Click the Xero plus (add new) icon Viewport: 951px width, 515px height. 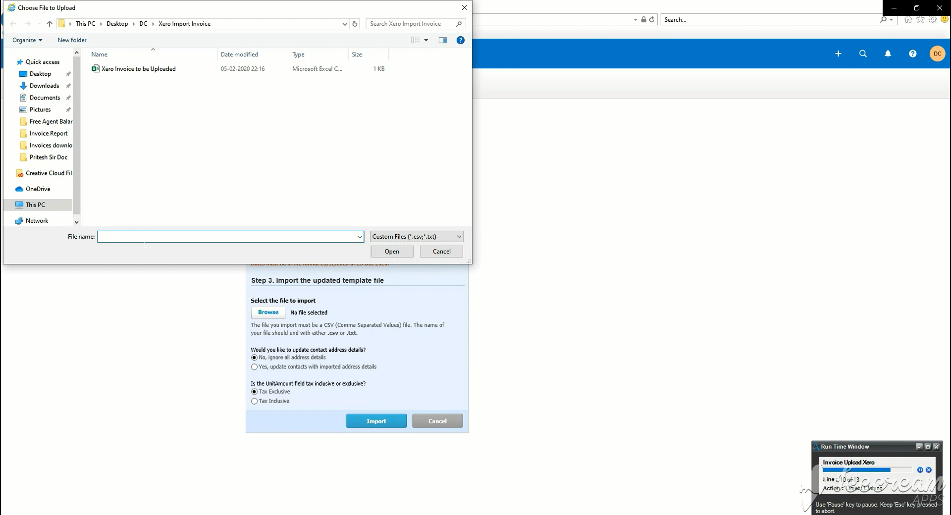838,53
